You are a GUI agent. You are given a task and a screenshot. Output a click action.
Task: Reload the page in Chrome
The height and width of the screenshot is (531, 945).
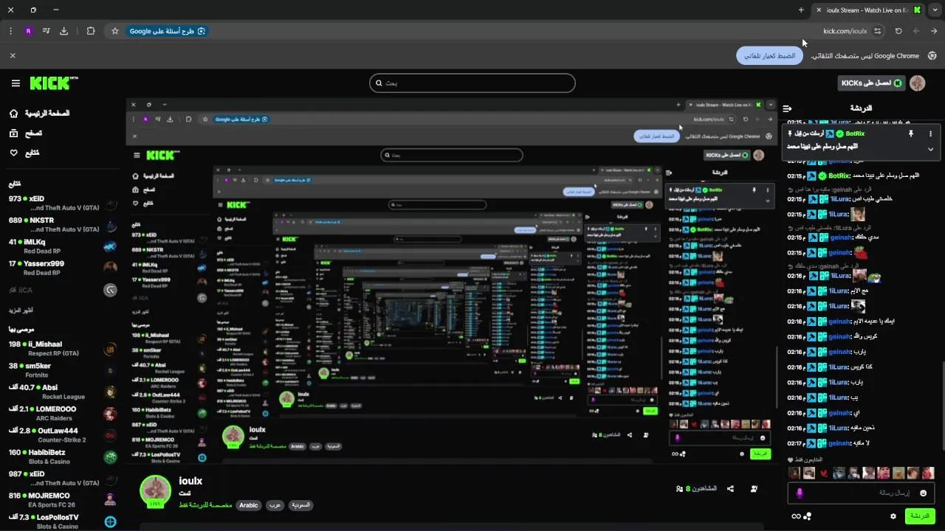pos(898,31)
